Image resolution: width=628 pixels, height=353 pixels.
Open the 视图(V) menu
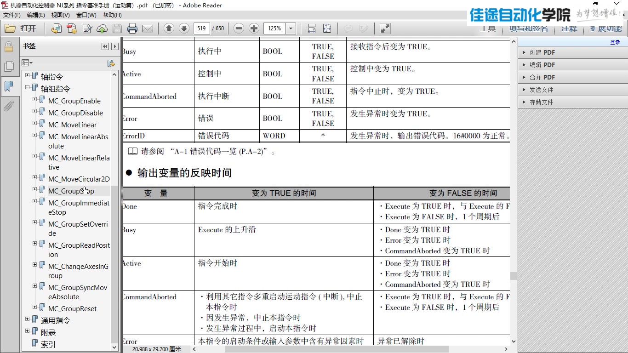[x=60, y=15]
